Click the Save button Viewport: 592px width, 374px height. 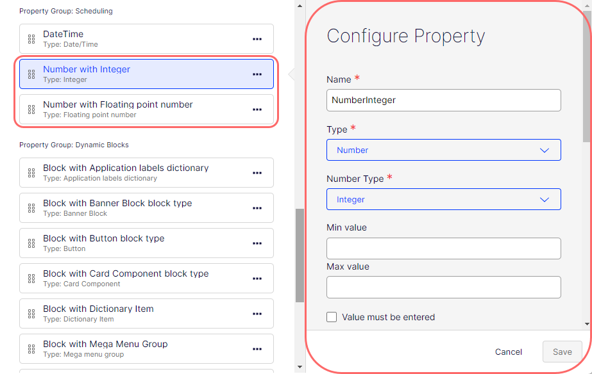point(562,352)
